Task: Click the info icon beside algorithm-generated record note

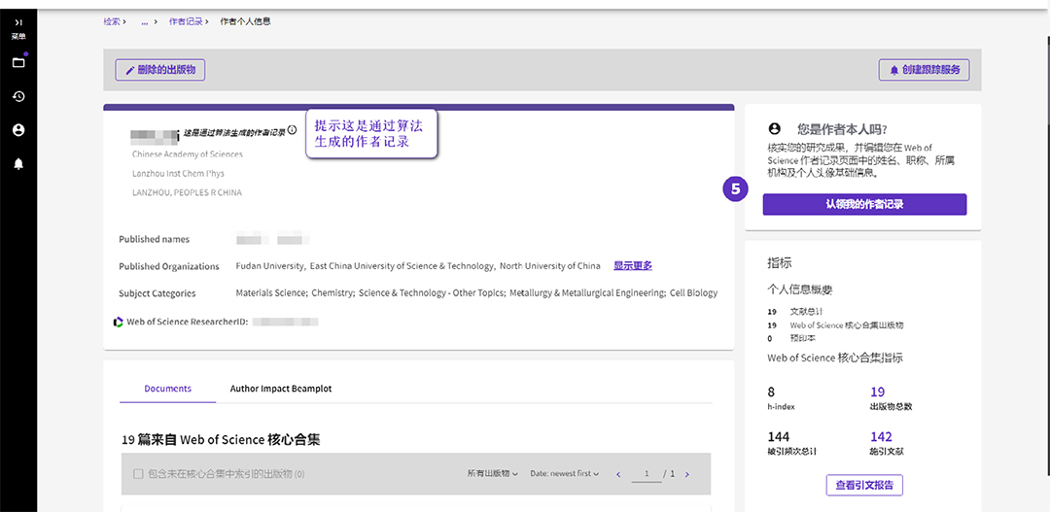Action: pyautogui.click(x=292, y=130)
